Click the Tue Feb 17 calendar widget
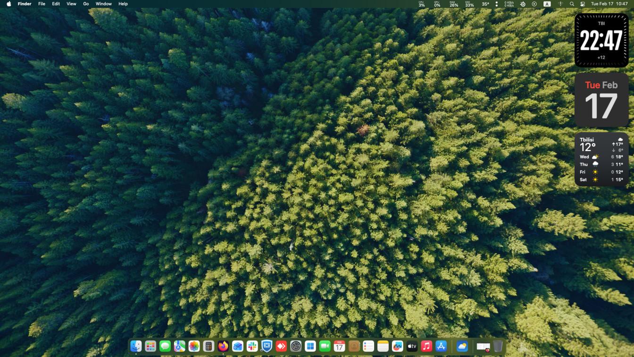Viewport: 634px width, 357px height. 601,100
